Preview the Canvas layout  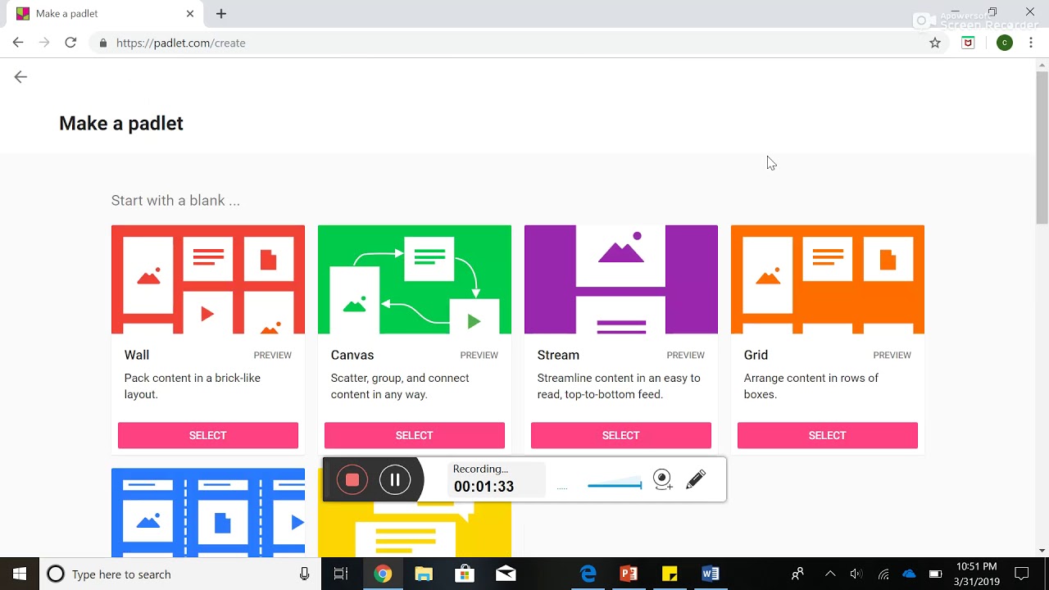tap(479, 355)
